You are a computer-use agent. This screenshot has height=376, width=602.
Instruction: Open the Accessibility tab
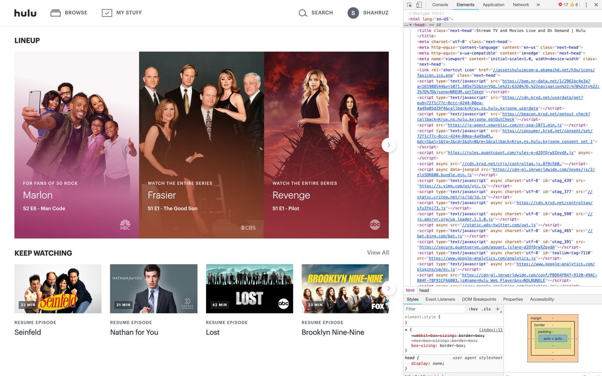pyautogui.click(x=542, y=299)
